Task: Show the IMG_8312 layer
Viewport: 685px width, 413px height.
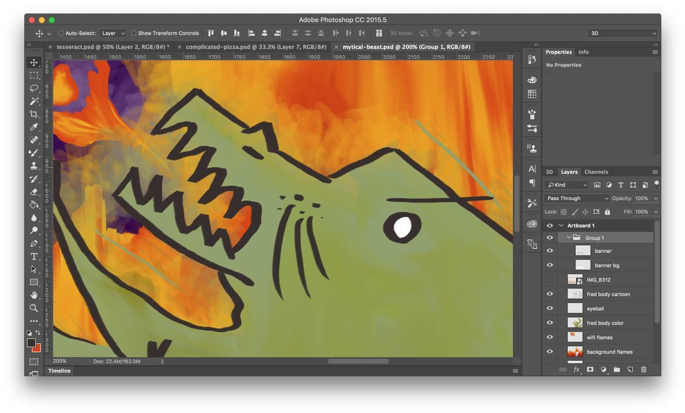Action: pos(549,280)
